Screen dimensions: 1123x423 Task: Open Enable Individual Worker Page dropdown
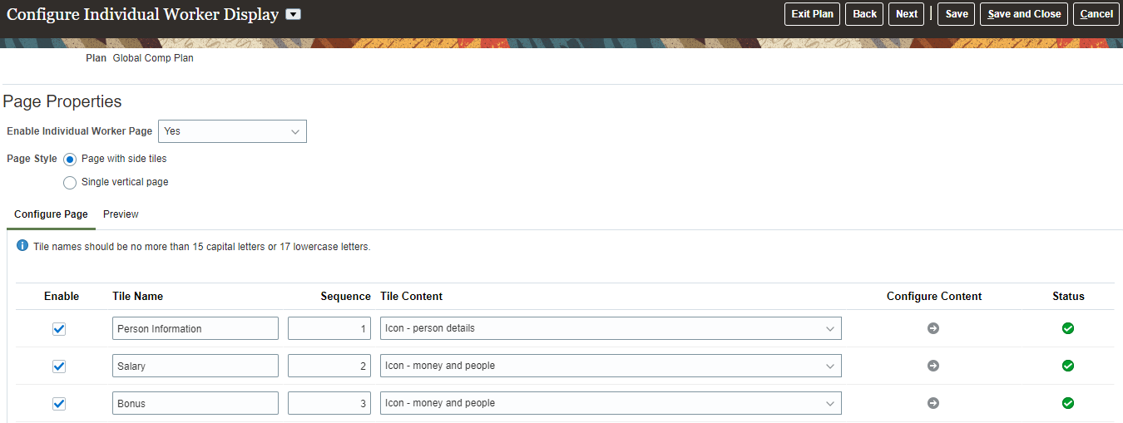point(232,131)
